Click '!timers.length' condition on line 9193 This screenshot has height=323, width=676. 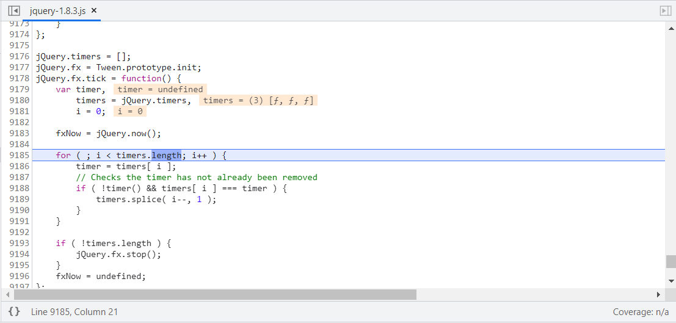click(x=116, y=243)
